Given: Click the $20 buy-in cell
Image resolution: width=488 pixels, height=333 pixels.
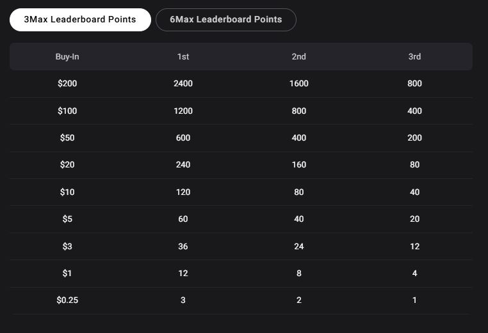Looking at the screenshot, I should pyautogui.click(x=67, y=164).
